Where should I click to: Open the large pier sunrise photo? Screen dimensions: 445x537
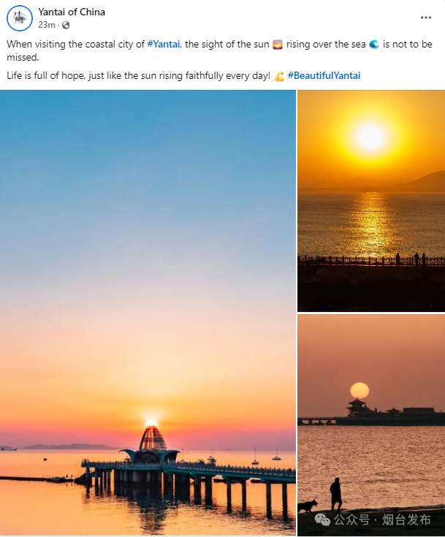click(148, 313)
